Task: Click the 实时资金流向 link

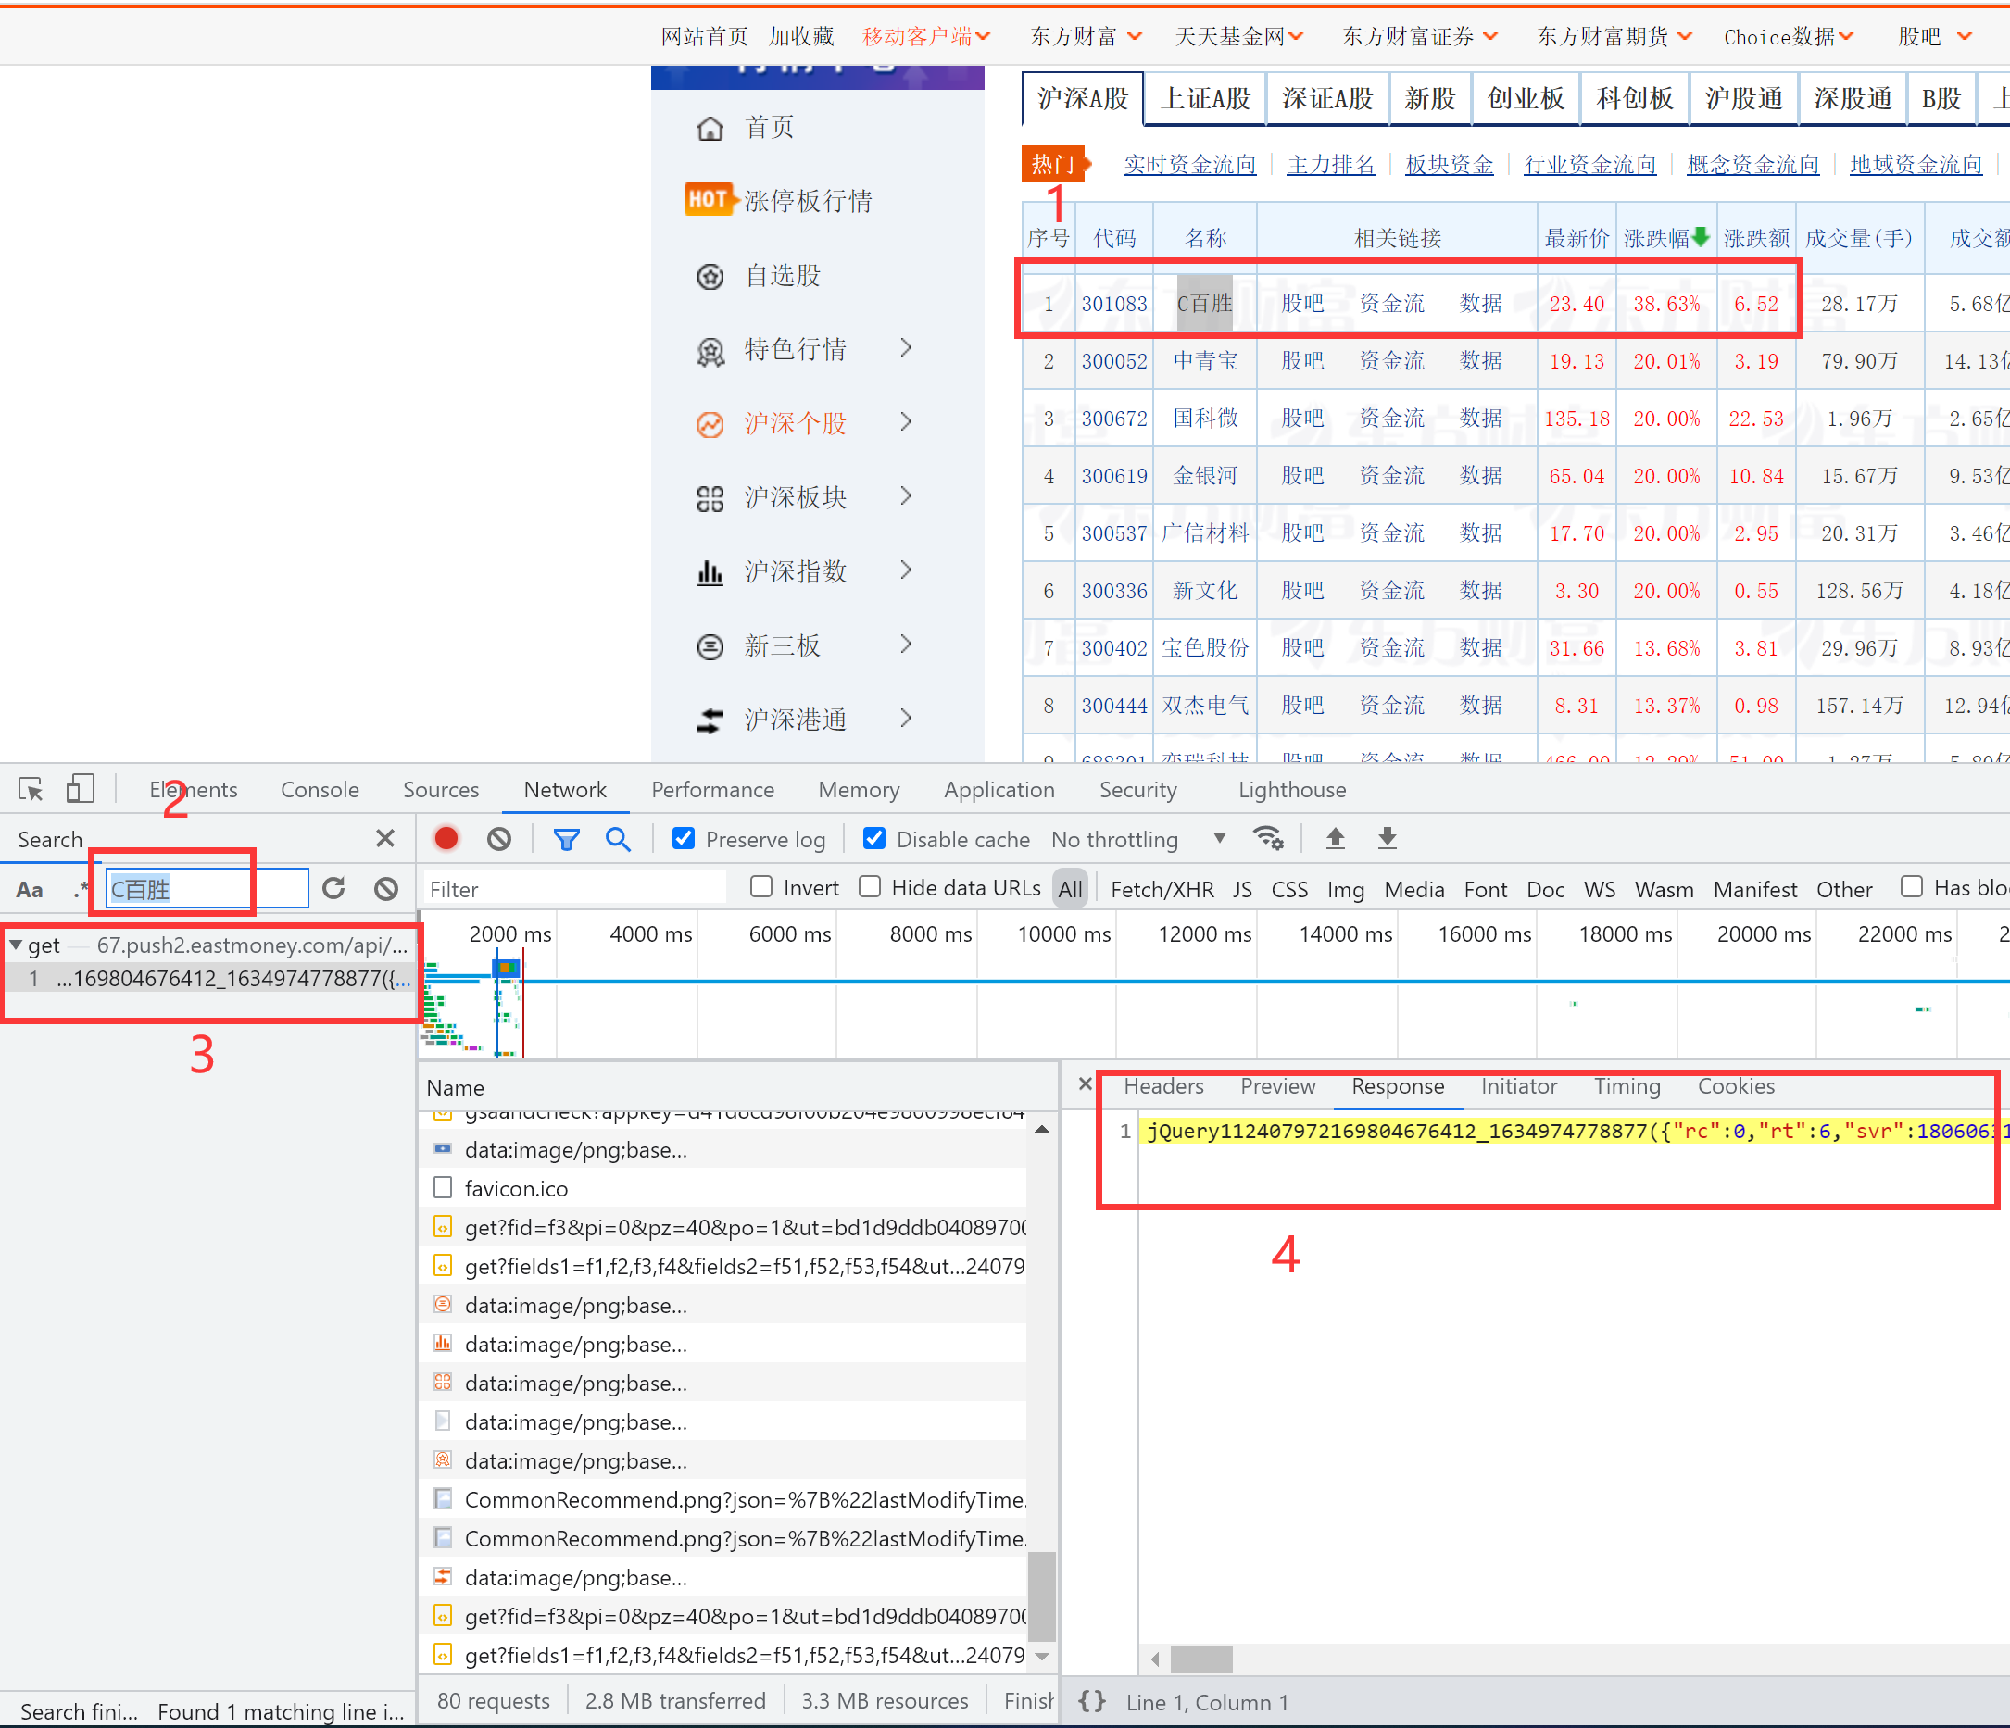Action: [1189, 164]
